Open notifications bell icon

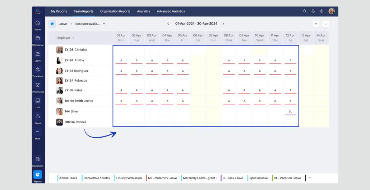[313, 11]
